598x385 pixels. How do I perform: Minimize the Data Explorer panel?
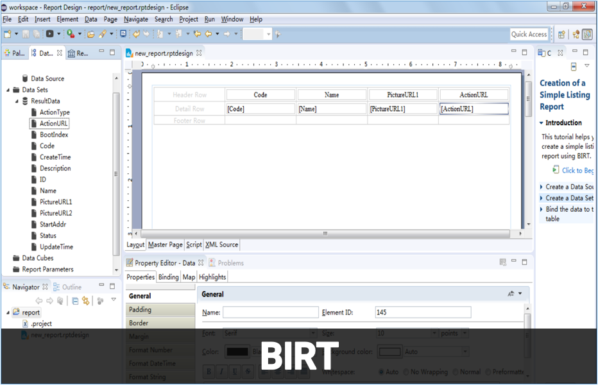pos(101,51)
